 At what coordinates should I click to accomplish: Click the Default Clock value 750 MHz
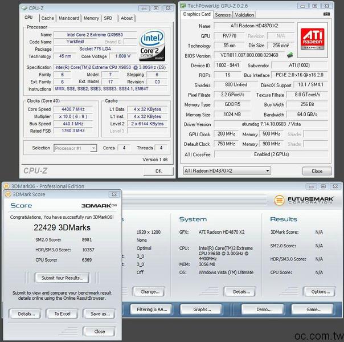tap(226, 144)
